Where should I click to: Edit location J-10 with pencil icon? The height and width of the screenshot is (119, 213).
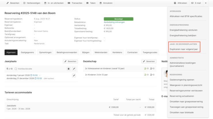coord(74,69)
